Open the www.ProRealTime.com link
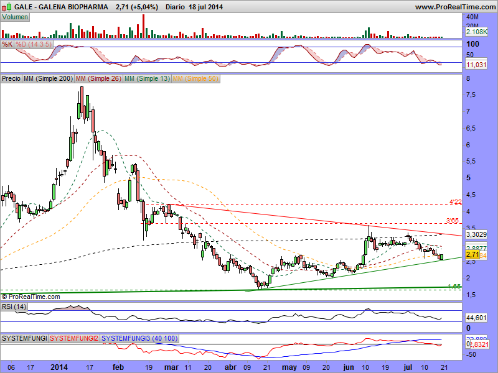Image resolution: width=498 pixels, height=373 pixels. [455, 7]
